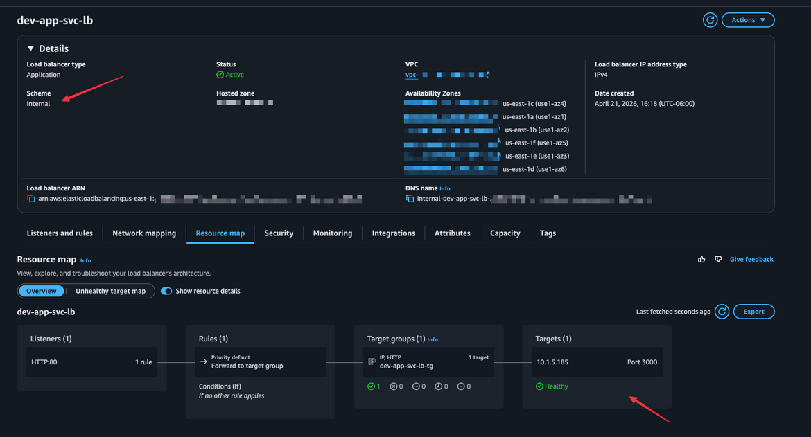
Task: Click the 1 rule text in listener
Action: [143, 362]
